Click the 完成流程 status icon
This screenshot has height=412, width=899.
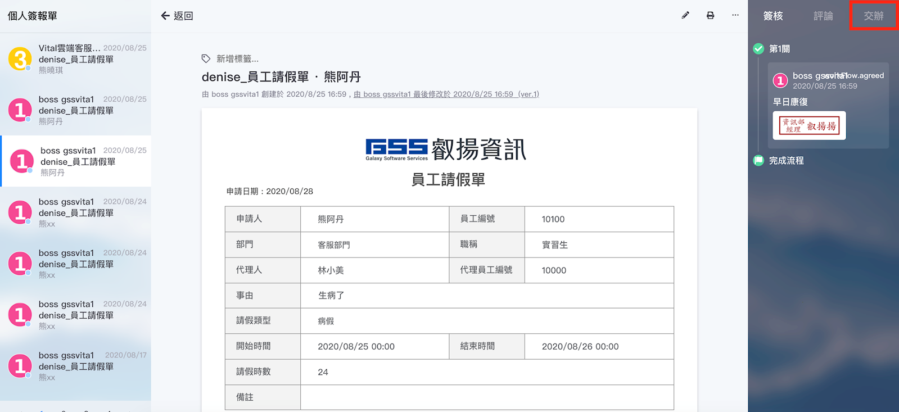(758, 161)
